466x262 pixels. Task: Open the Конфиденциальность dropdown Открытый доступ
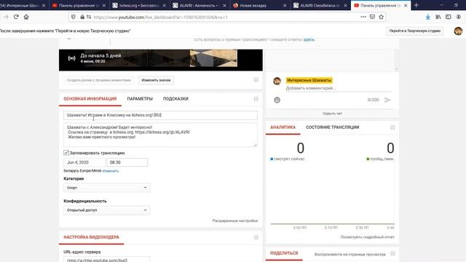[x=107, y=210]
